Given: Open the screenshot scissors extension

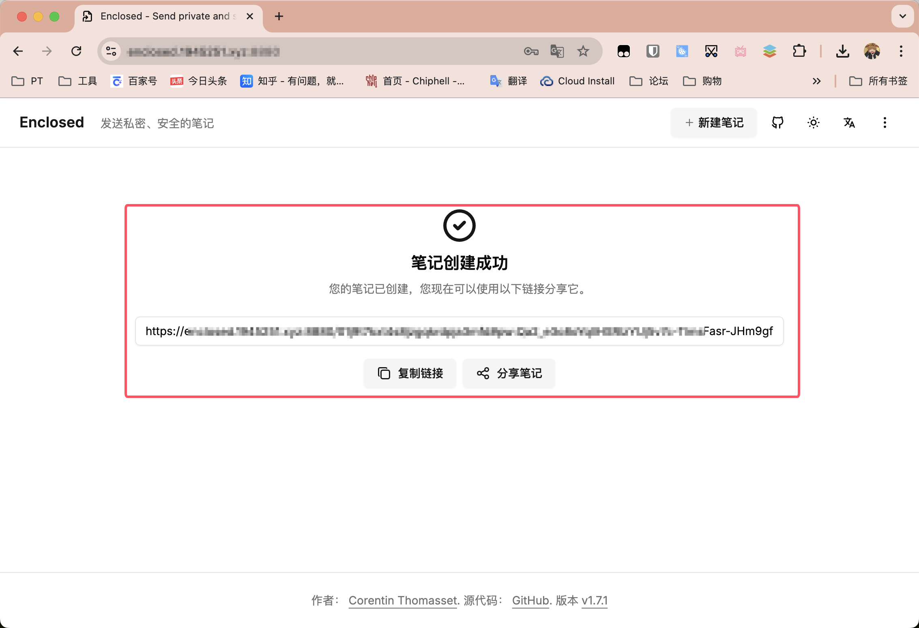Looking at the screenshot, I should point(711,51).
